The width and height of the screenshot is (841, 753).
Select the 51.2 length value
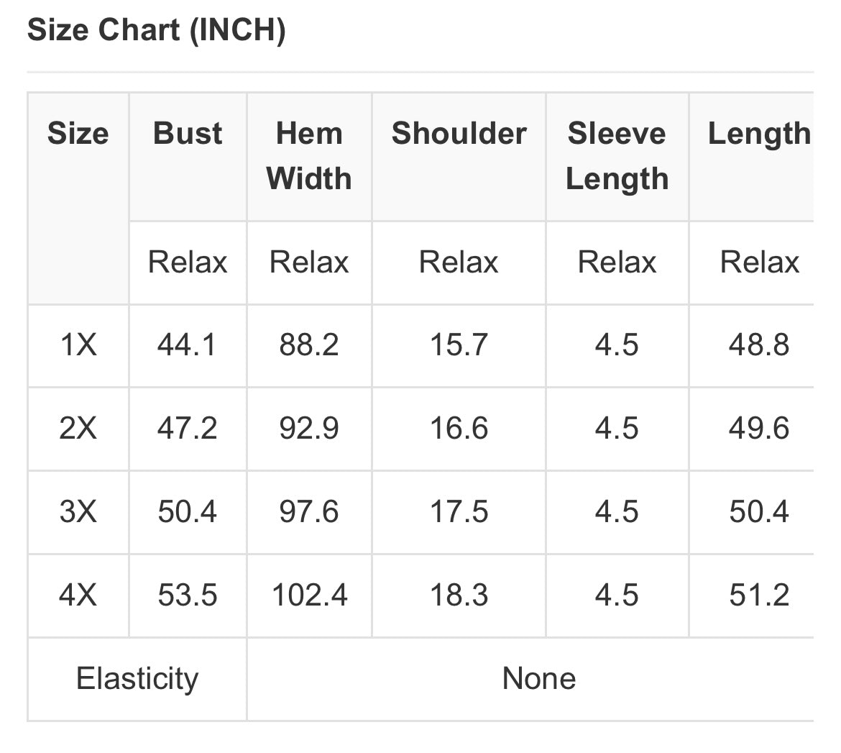[759, 595]
